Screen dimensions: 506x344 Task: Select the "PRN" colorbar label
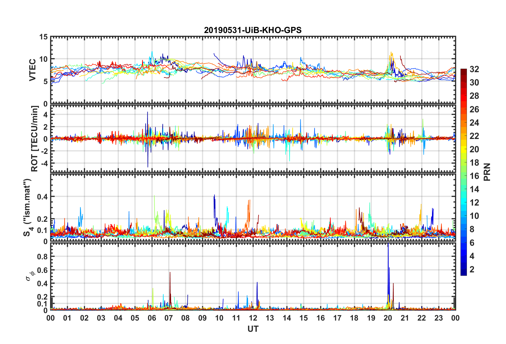(487, 172)
